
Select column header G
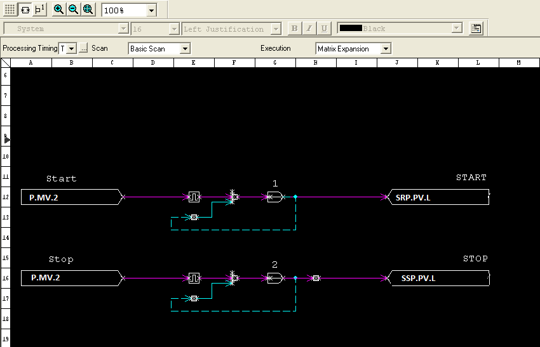[275, 63]
